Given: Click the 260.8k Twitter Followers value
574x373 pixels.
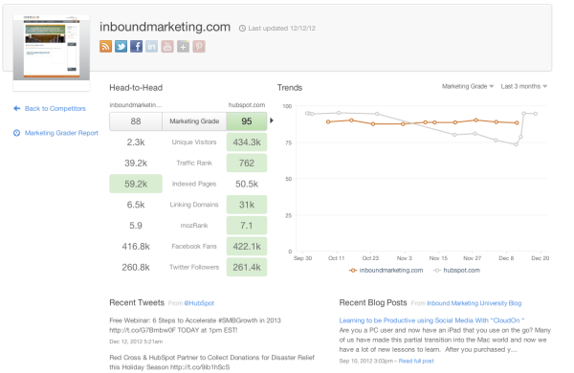Looking at the screenshot, I should pyautogui.click(x=136, y=267).
